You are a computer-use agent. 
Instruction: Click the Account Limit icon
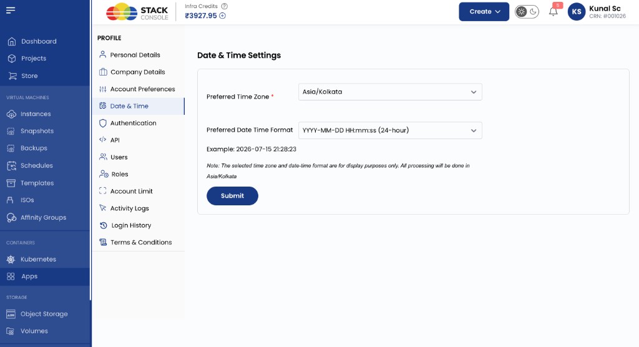103,191
